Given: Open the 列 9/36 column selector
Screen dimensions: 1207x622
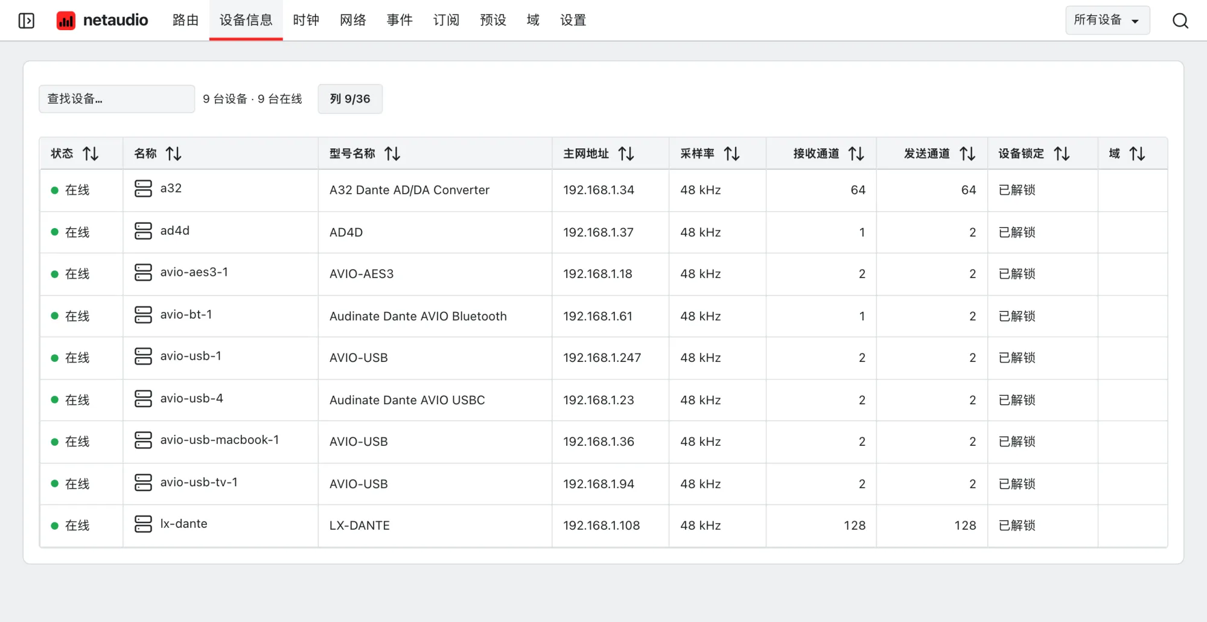Looking at the screenshot, I should [x=350, y=99].
